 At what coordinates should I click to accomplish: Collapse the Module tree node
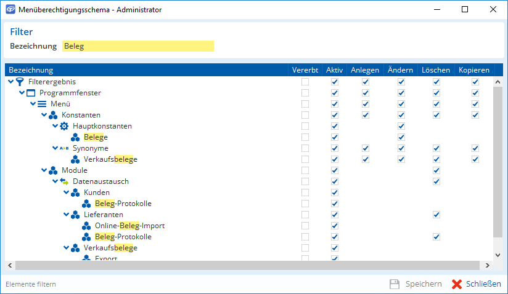(44, 170)
